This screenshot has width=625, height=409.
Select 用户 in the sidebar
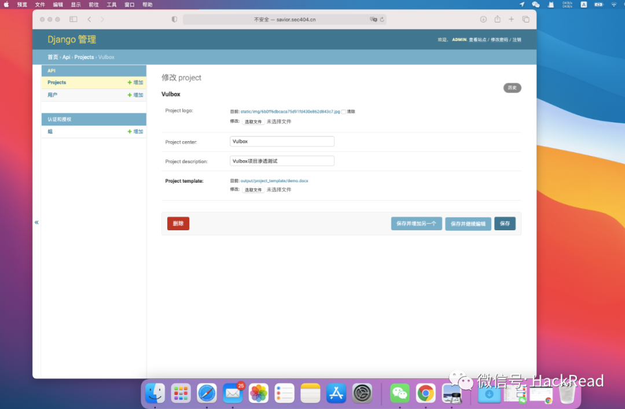click(52, 95)
